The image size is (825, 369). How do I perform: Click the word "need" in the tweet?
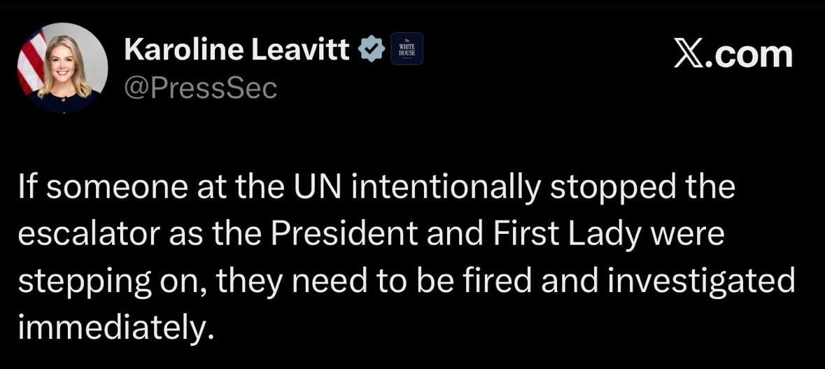pyautogui.click(x=323, y=281)
